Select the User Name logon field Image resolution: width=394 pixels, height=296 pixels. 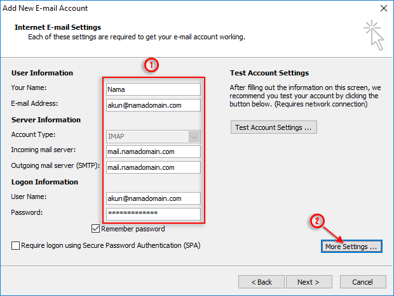tap(153, 198)
